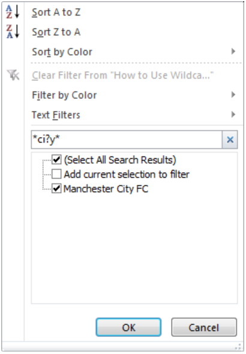This screenshot has height=354, width=246.
Task: Click the A-to-Z ascending sort icon
Action: tap(13, 12)
